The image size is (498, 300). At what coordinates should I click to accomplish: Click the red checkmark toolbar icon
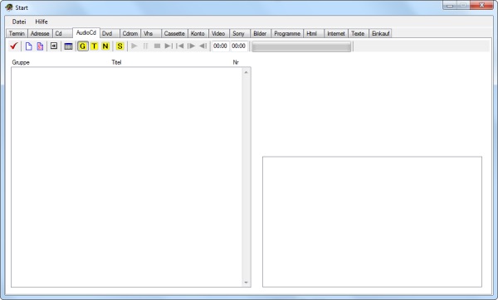13,46
